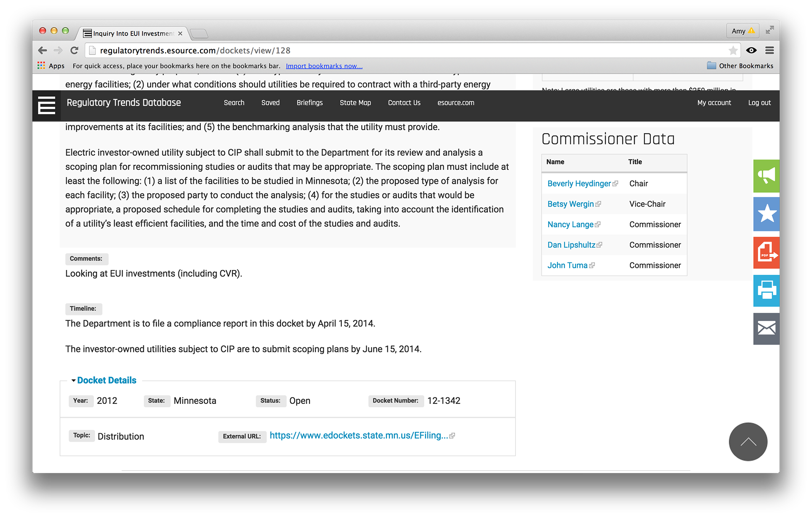Reload the page with the refresh button
The height and width of the screenshot is (518, 812).
74,51
